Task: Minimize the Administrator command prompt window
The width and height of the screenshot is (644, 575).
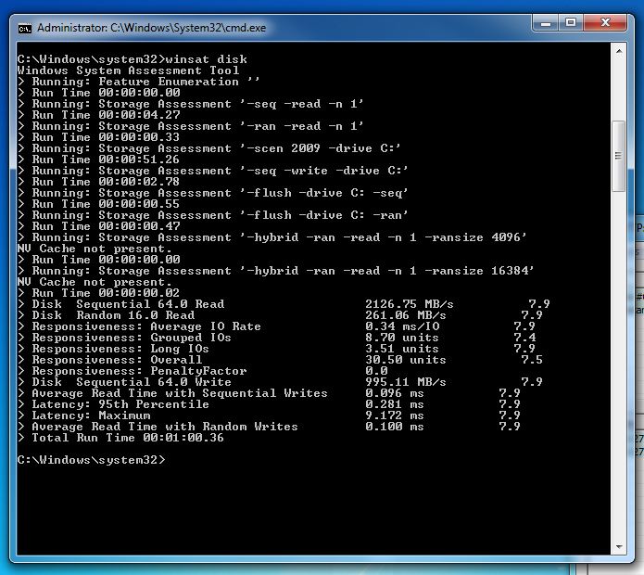Action: pyautogui.click(x=546, y=22)
